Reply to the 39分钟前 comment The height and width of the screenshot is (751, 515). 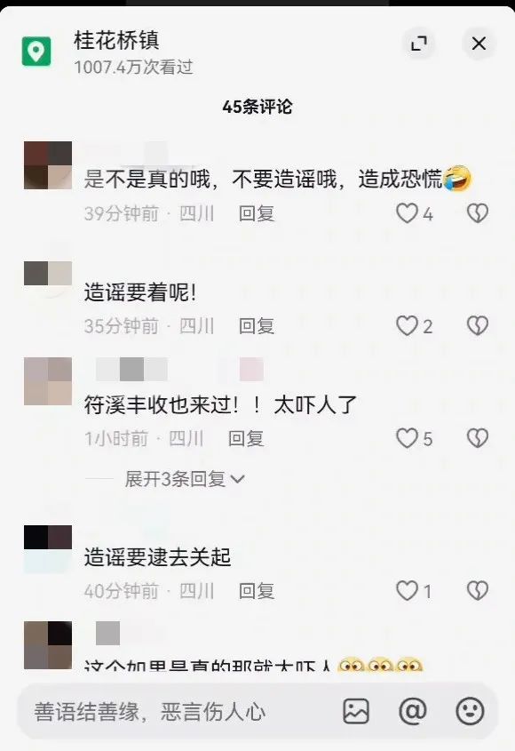(257, 213)
